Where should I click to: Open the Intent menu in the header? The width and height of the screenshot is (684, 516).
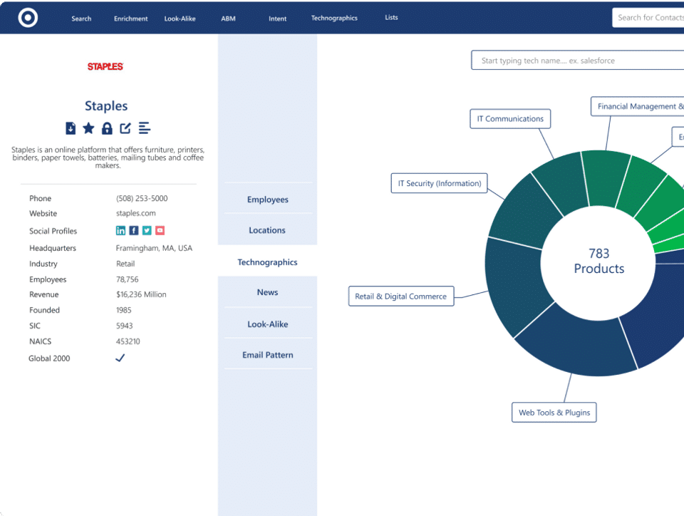277,19
